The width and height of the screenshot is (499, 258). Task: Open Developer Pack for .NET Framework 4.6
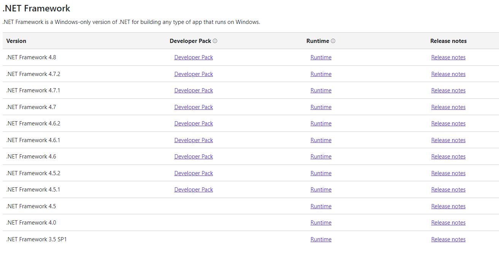[x=194, y=157]
